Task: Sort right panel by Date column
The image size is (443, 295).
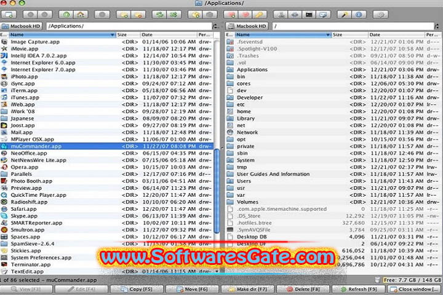Action: [396, 34]
